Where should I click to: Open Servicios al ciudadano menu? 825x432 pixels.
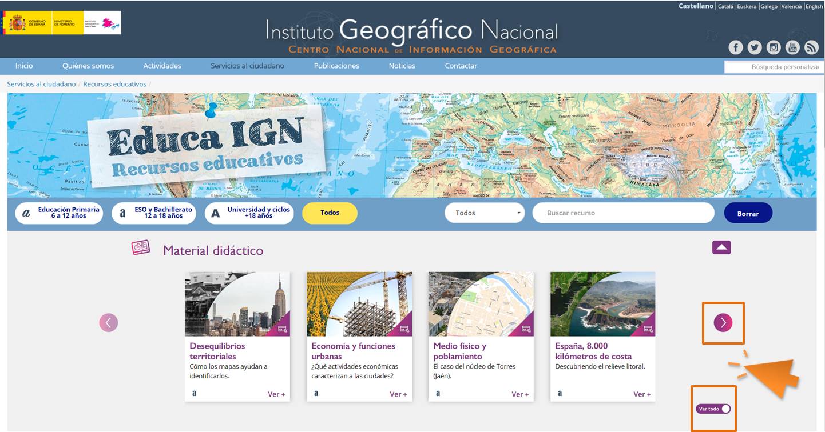coord(247,66)
